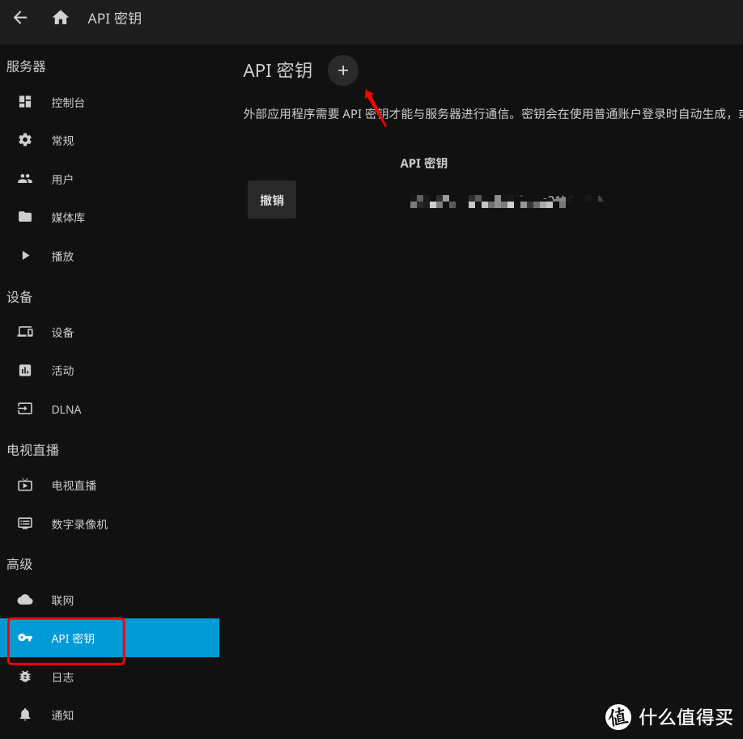743x739 pixels.
Task: Open 活动 activity via the chart icon
Action: pos(25,370)
